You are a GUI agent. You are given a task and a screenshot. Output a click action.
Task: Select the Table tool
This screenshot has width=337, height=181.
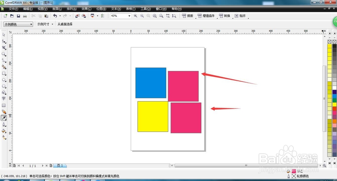coord(4,105)
